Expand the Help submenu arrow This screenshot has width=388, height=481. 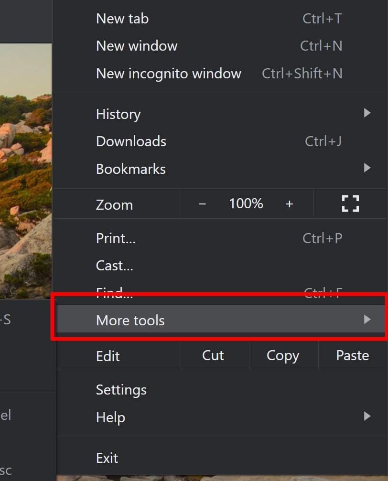[x=367, y=416]
